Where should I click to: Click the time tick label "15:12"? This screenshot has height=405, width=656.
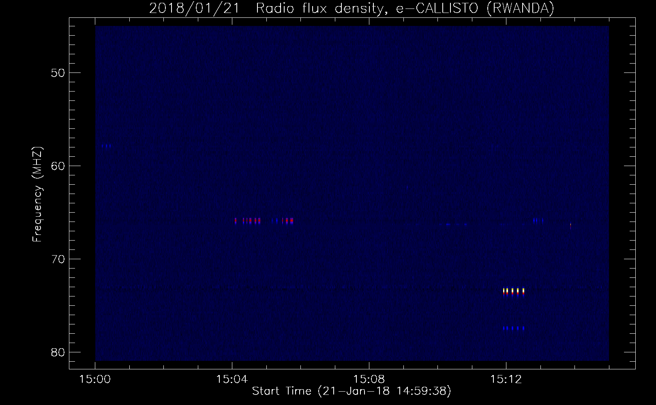click(x=506, y=379)
